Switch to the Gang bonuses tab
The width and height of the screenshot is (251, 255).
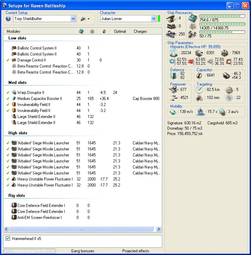pos(83,251)
